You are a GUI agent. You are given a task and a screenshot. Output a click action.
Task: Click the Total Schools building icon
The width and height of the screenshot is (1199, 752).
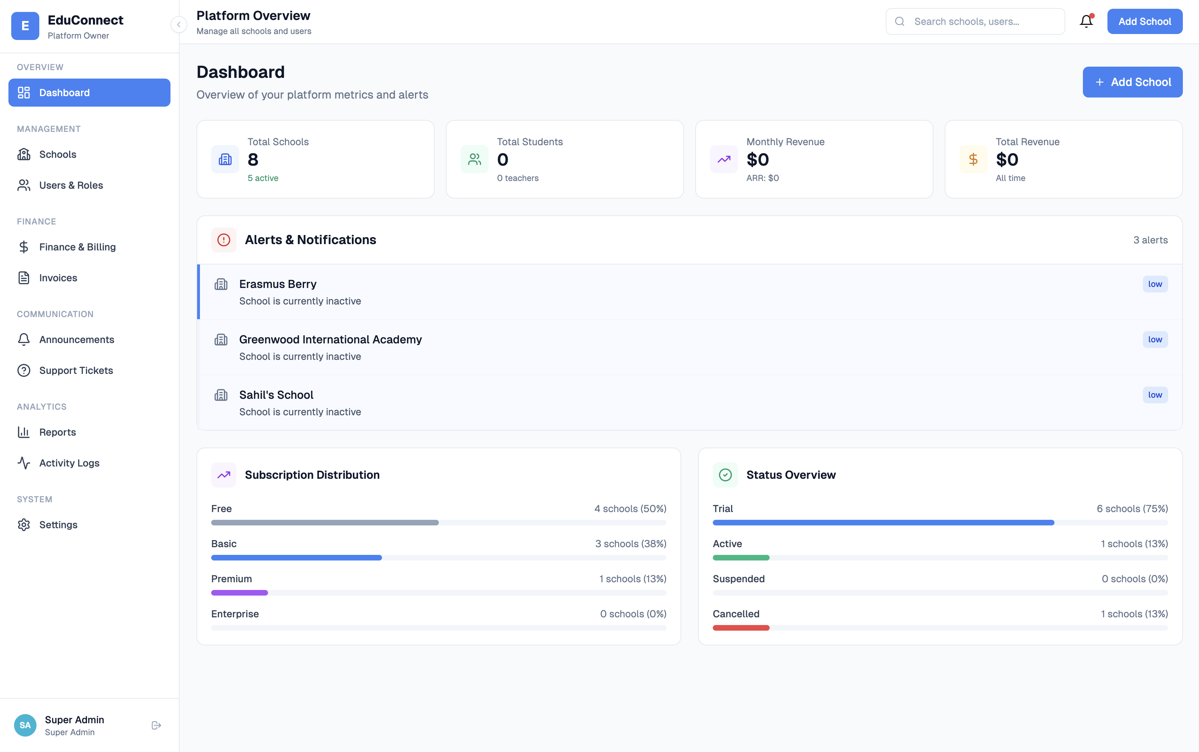click(x=225, y=159)
